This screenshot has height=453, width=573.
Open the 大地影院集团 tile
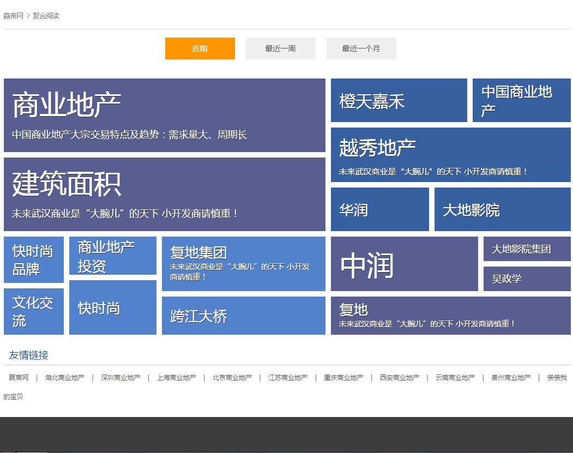527,249
